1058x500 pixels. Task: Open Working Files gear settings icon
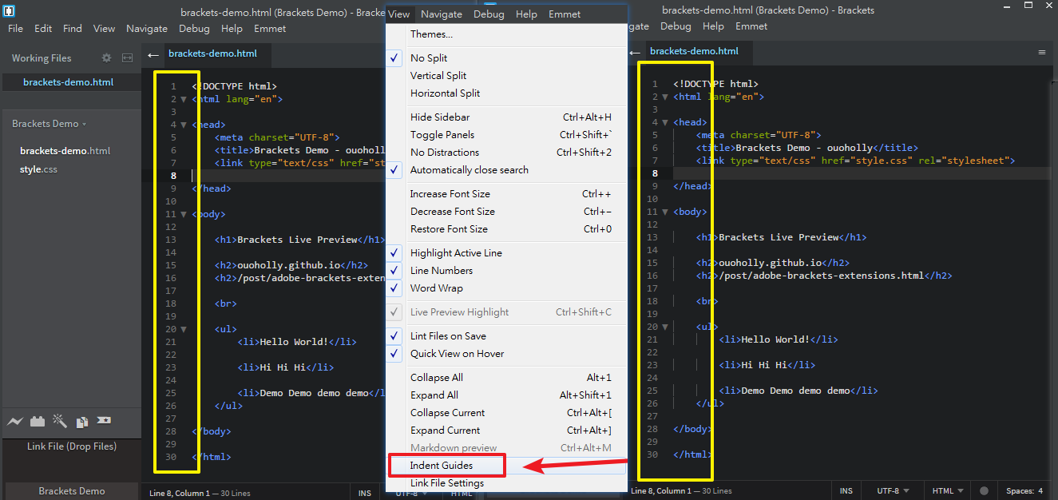click(107, 58)
